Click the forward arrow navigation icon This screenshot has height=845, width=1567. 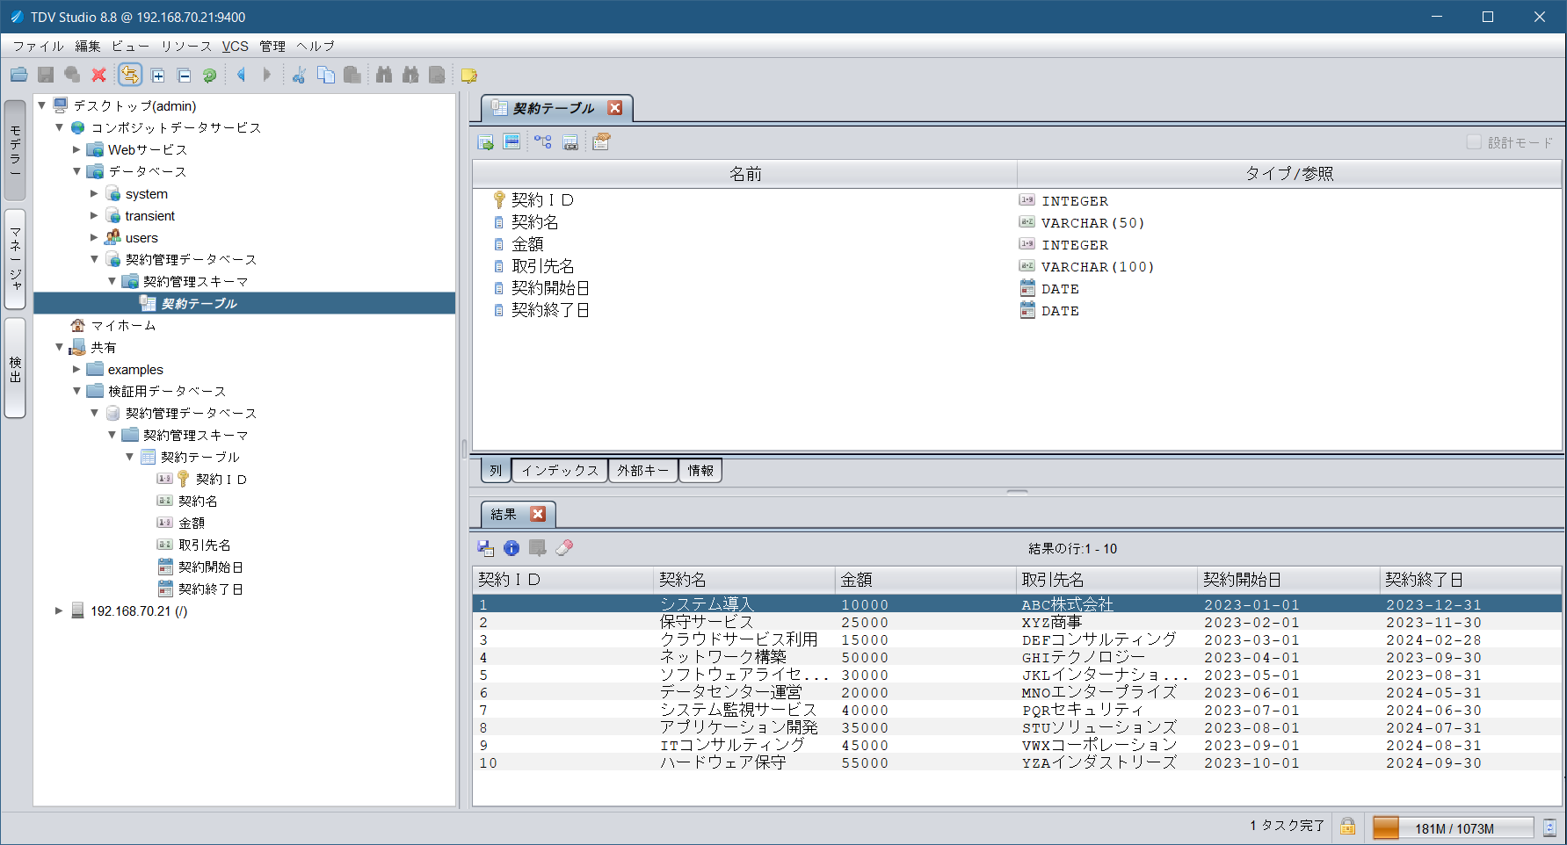point(267,76)
